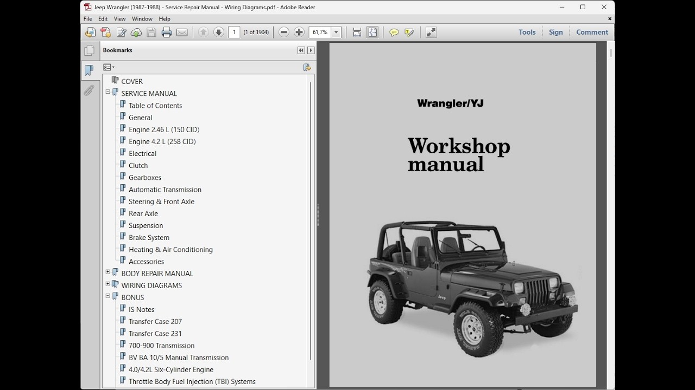
Task: Click the single arrow bookmarks panel button
Action: pos(311,50)
